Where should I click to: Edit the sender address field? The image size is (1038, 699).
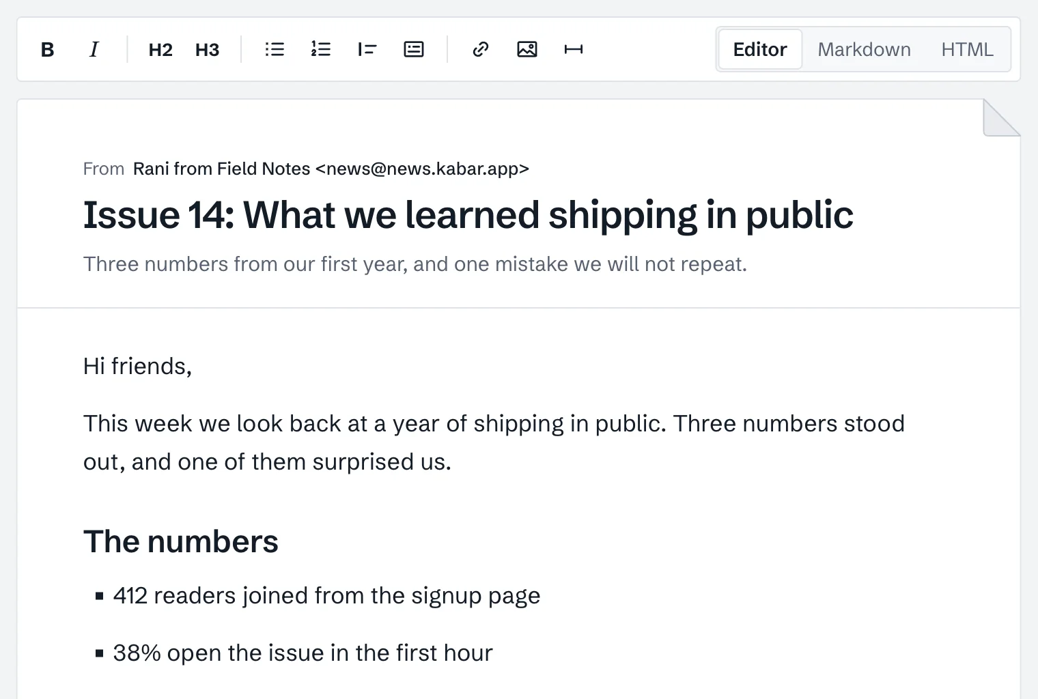331,169
